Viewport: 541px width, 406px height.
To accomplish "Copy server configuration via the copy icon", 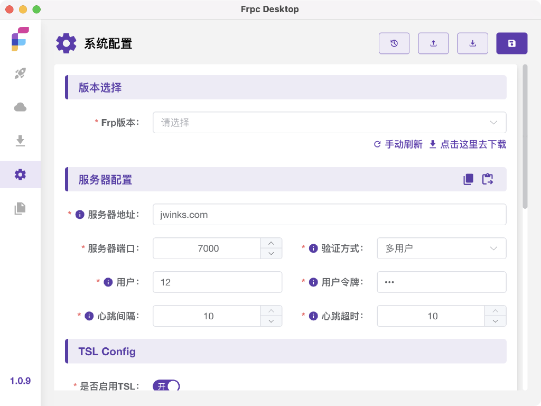I will [468, 179].
